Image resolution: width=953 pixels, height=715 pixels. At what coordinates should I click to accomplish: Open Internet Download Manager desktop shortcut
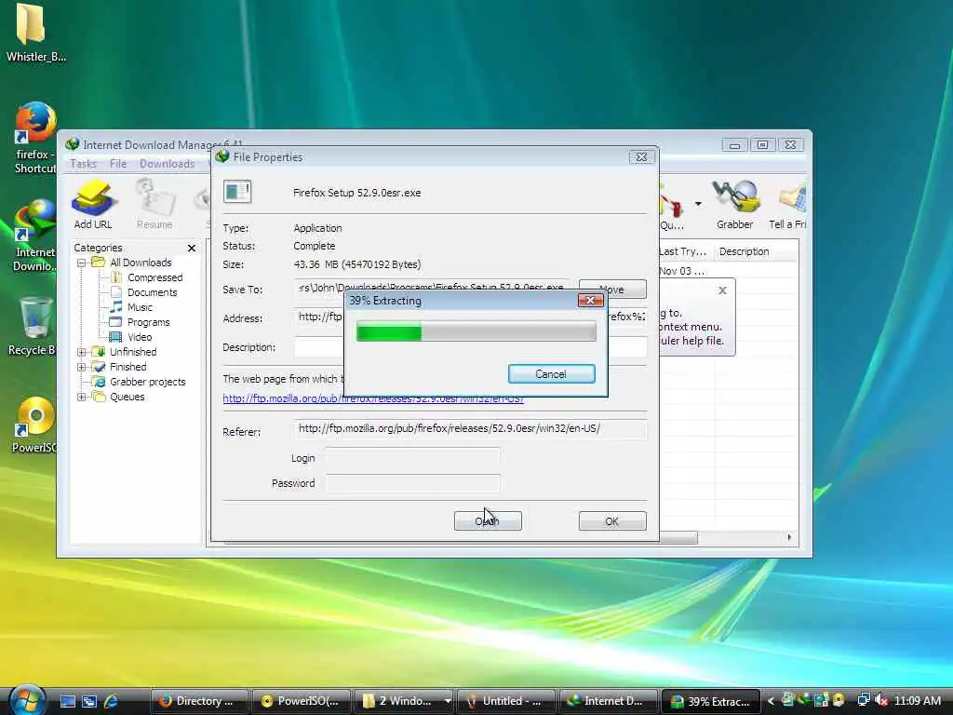(x=34, y=236)
